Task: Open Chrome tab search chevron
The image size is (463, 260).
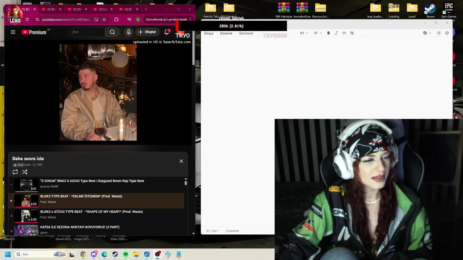Action: point(9,9)
